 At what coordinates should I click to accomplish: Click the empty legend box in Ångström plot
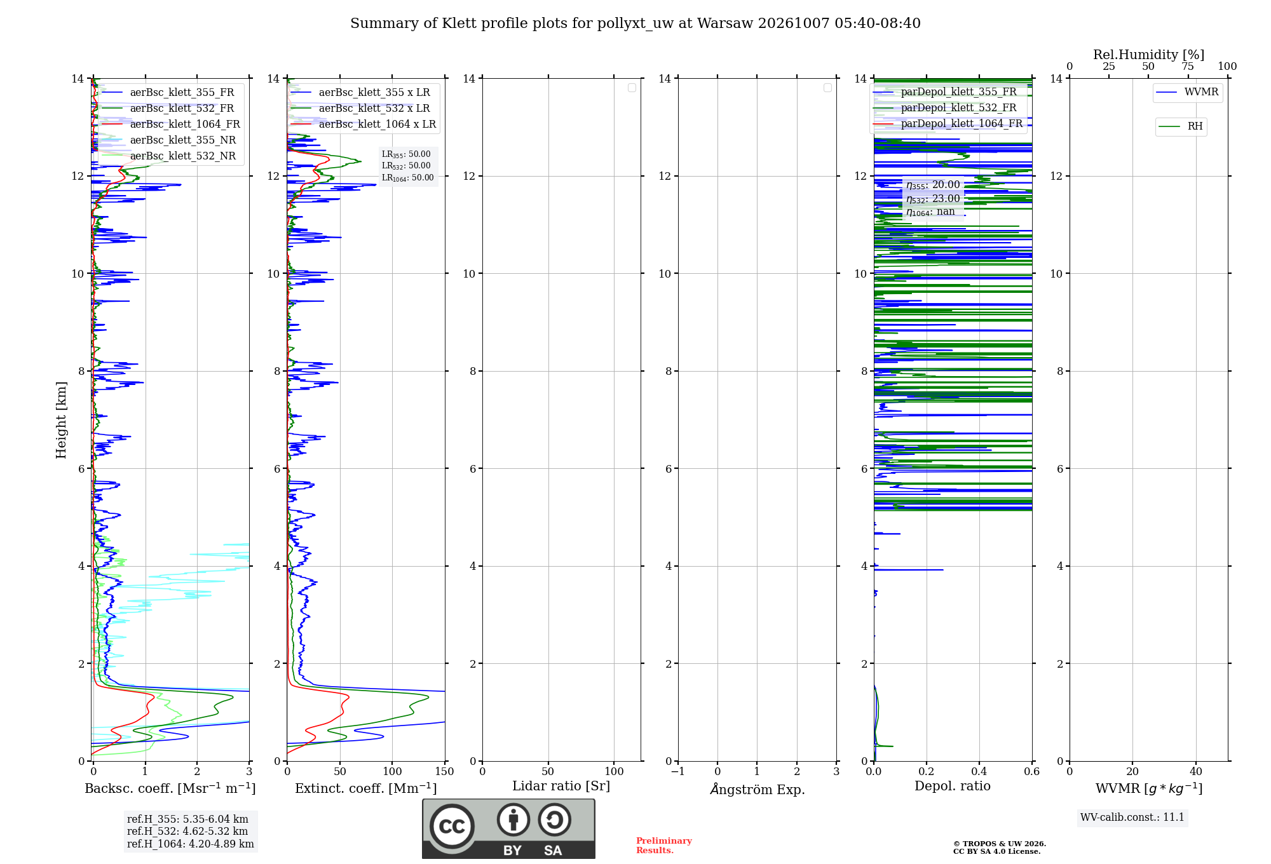click(827, 88)
